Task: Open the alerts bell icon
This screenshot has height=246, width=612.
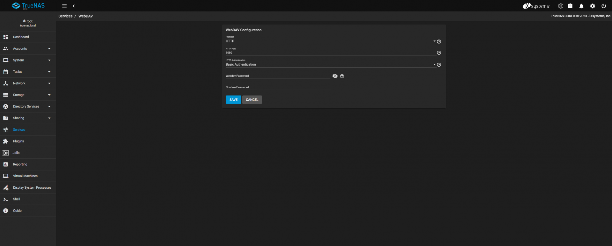Action: point(581,6)
